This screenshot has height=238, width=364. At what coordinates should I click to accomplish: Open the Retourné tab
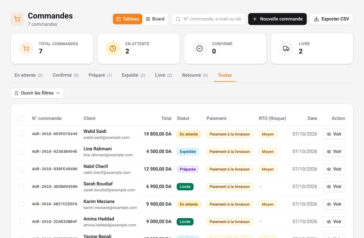(x=195, y=75)
